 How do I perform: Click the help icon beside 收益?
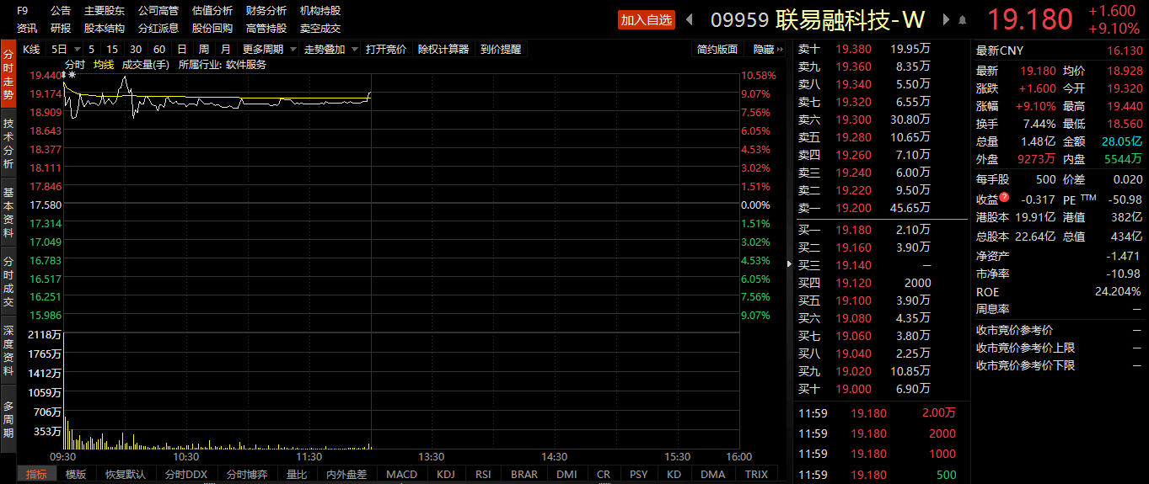[x=1004, y=199]
